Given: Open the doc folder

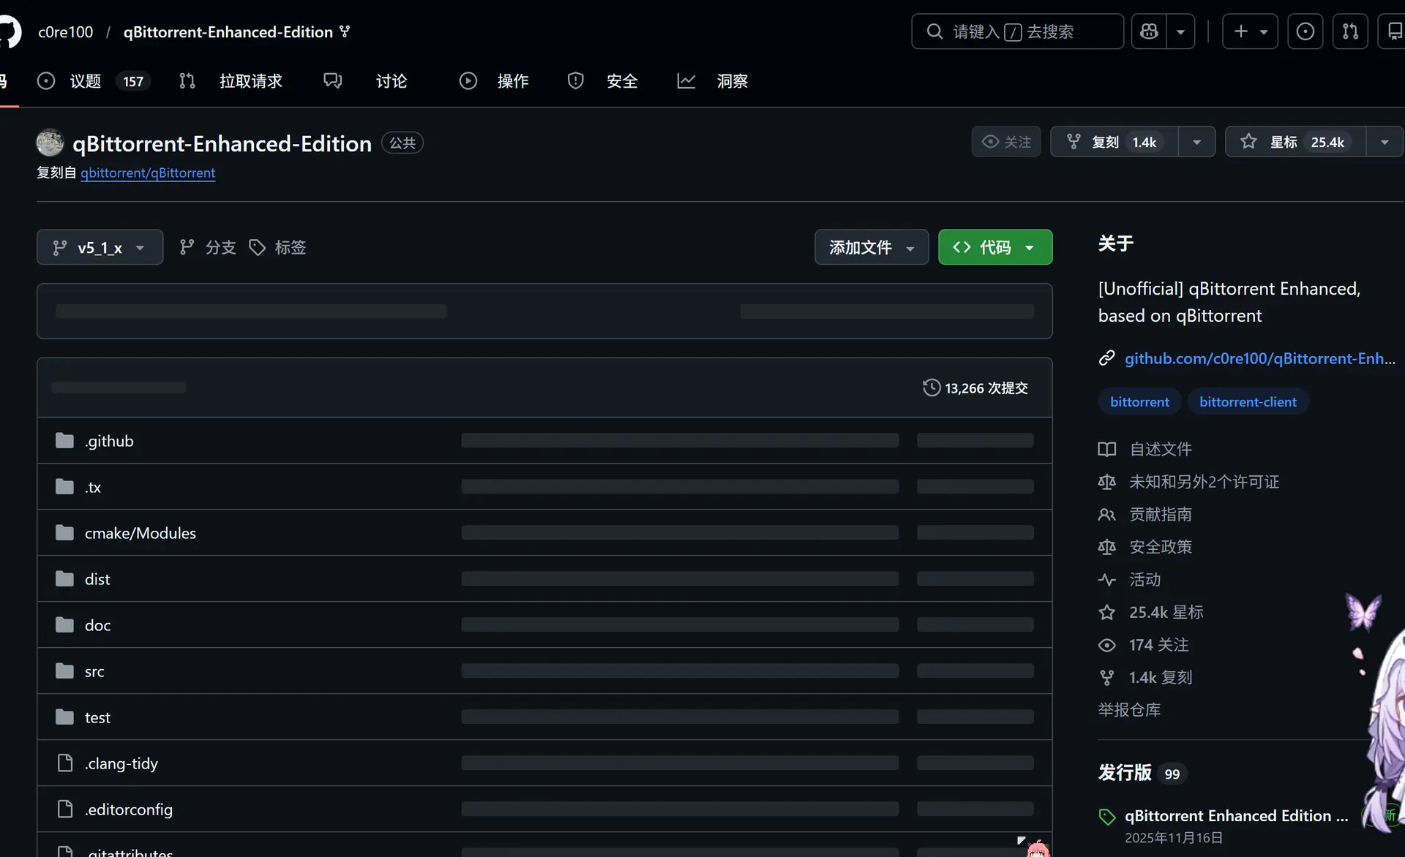Looking at the screenshot, I should point(97,625).
